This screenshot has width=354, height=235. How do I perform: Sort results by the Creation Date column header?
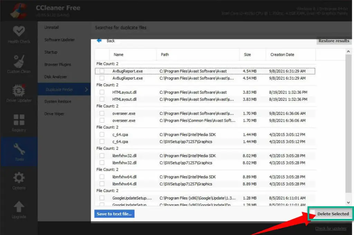290,54
